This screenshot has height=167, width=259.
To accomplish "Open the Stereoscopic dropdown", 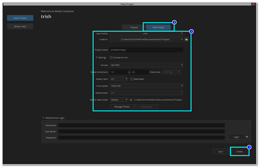I will [x=146, y=93].
